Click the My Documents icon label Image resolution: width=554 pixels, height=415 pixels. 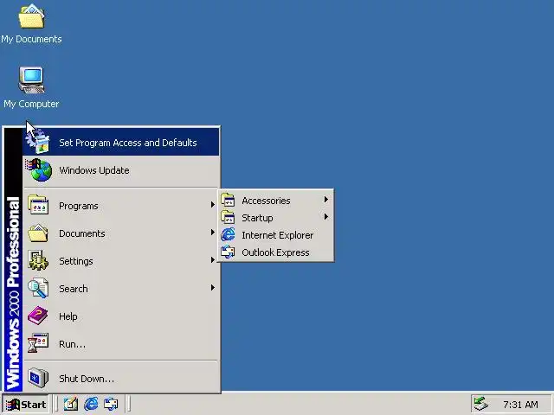click(x=31, y=39)
